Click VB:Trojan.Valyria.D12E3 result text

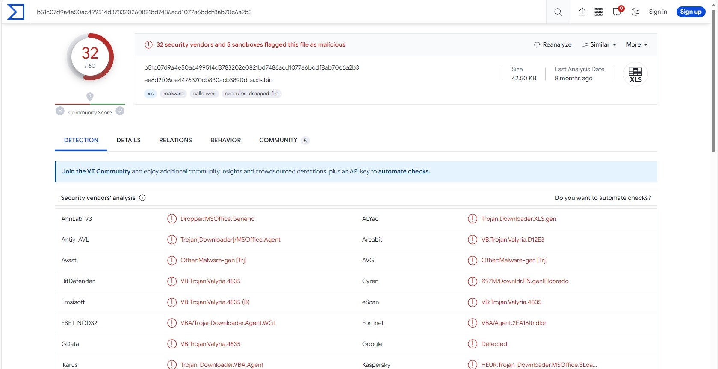click(x=513, y=240)
